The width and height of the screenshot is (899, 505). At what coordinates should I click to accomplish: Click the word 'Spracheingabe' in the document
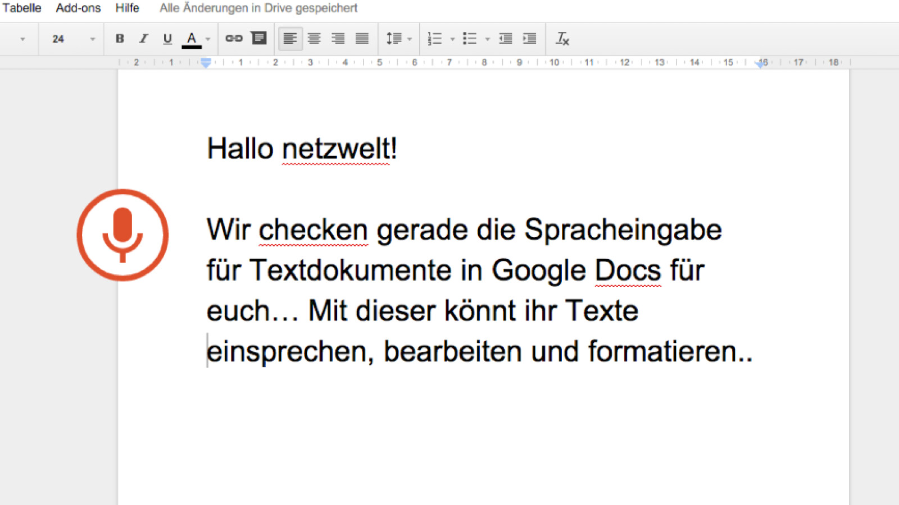point(623,232)
